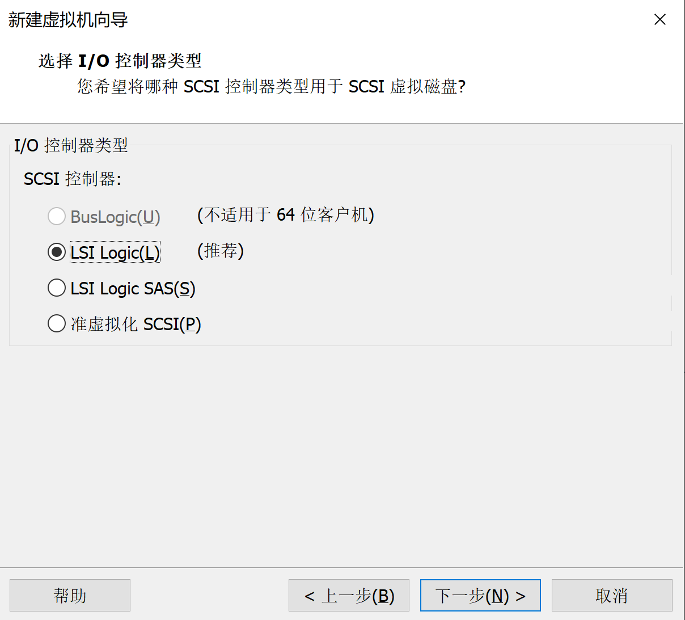
Task: Click the SCSI 虚拟磁盘 question text
Action: pyautogui.click(x=271, y=86)
